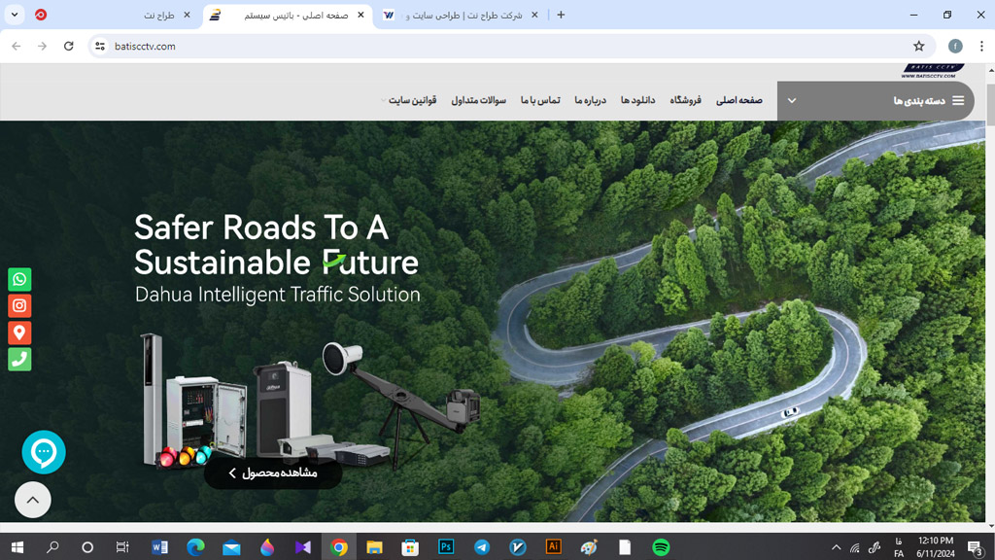995x560 pixels.
Task: Open the Windows Start menu
Action: click(x=17, y=547)
